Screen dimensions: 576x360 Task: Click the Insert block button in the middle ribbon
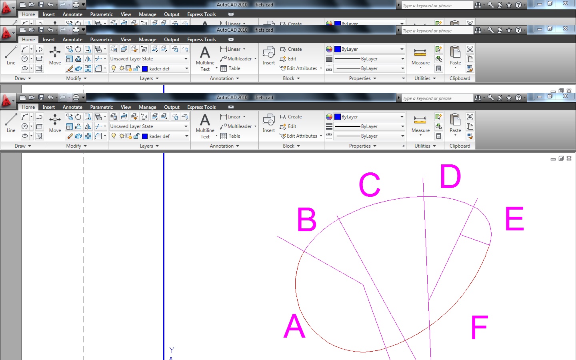269,56
